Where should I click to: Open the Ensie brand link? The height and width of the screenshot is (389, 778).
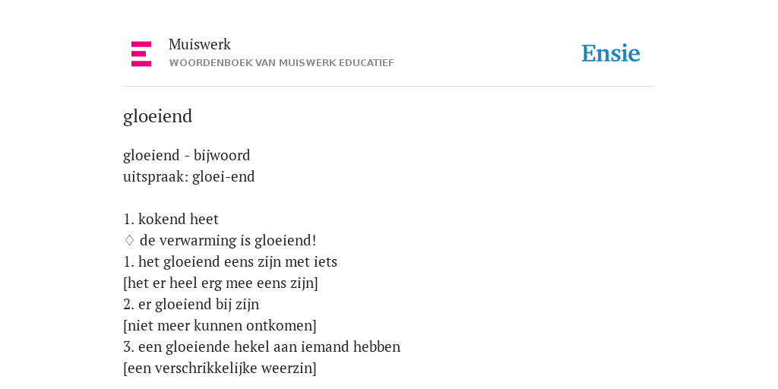point(611,53)
